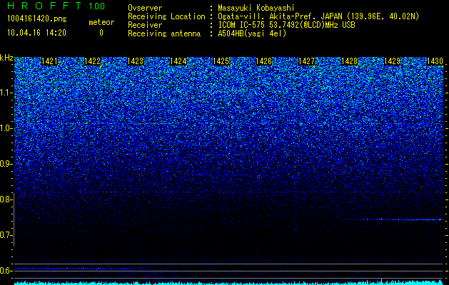
Task: Click the meteor label
Action: (x=101, y=22)
